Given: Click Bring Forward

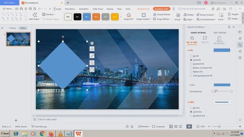Looking at the screenshot, I should coord(206,15).
